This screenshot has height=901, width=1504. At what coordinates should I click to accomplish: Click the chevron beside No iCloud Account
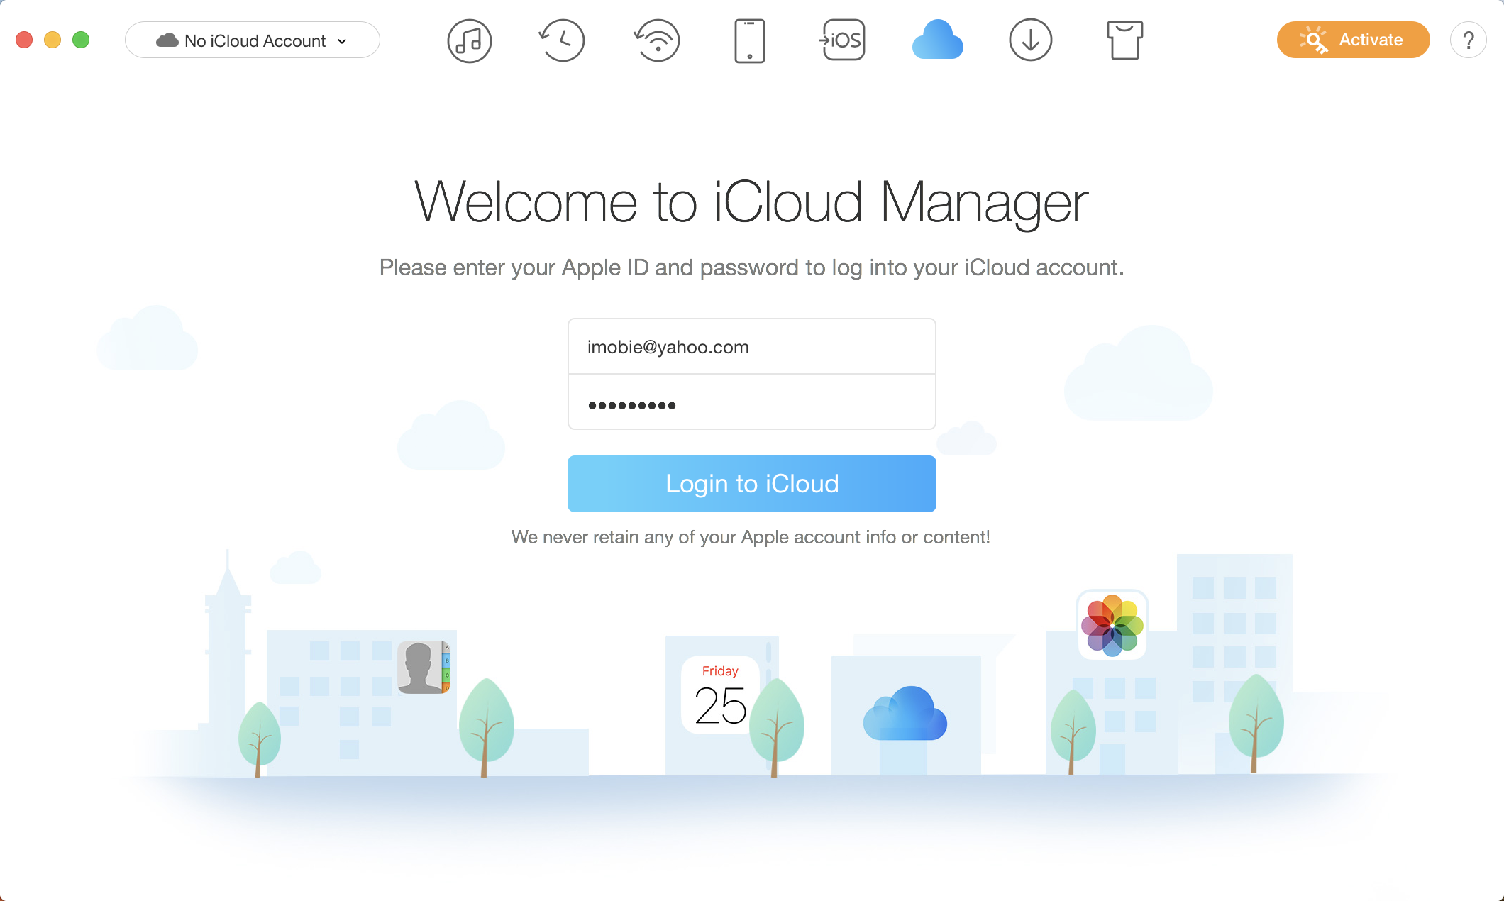(x=343, y=41)
